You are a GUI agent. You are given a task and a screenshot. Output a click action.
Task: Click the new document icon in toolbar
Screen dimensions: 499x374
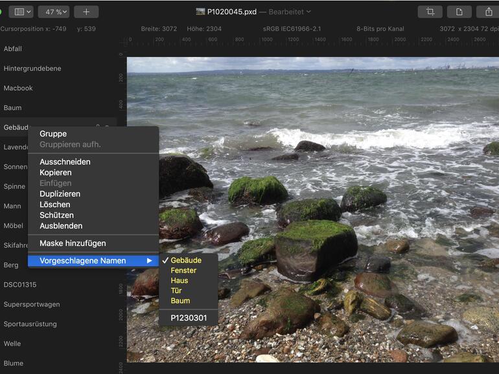(x=459, y=12)
